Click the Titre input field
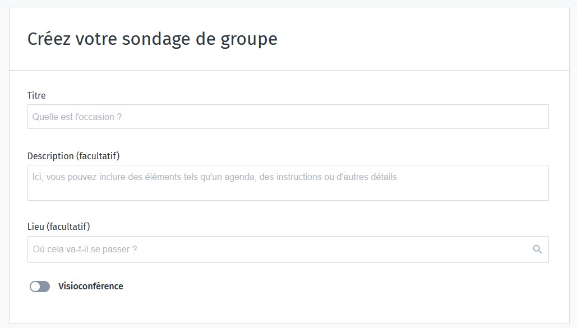The height and width of the screenshot is (328, 577). point(288,117)
